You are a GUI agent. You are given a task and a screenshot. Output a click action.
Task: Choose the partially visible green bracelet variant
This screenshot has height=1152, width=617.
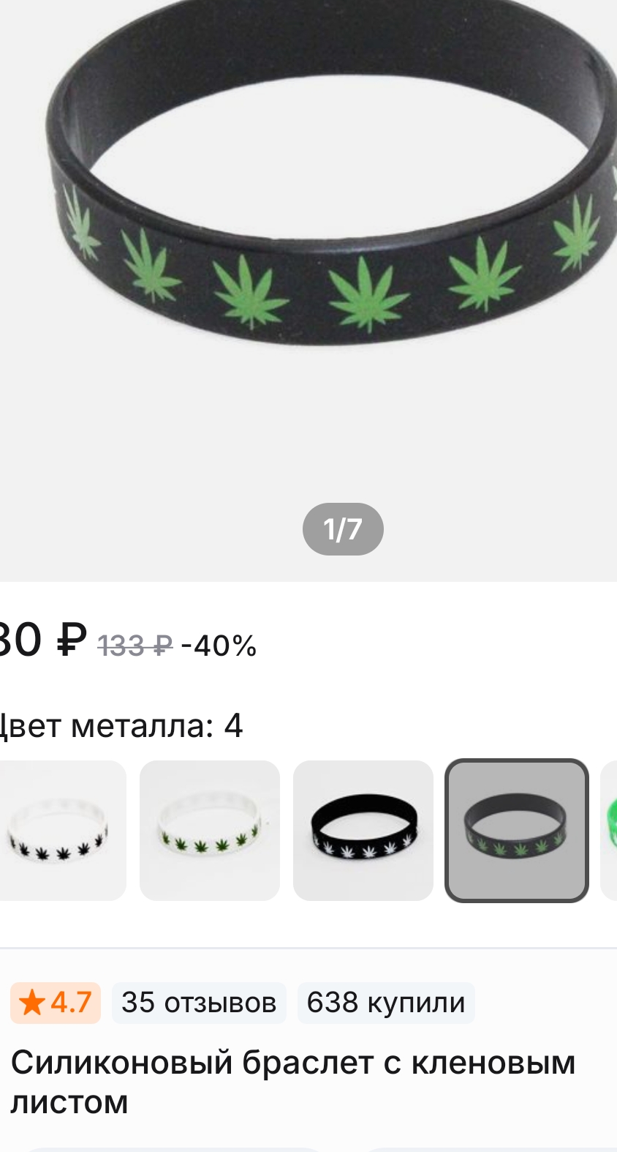609,831
